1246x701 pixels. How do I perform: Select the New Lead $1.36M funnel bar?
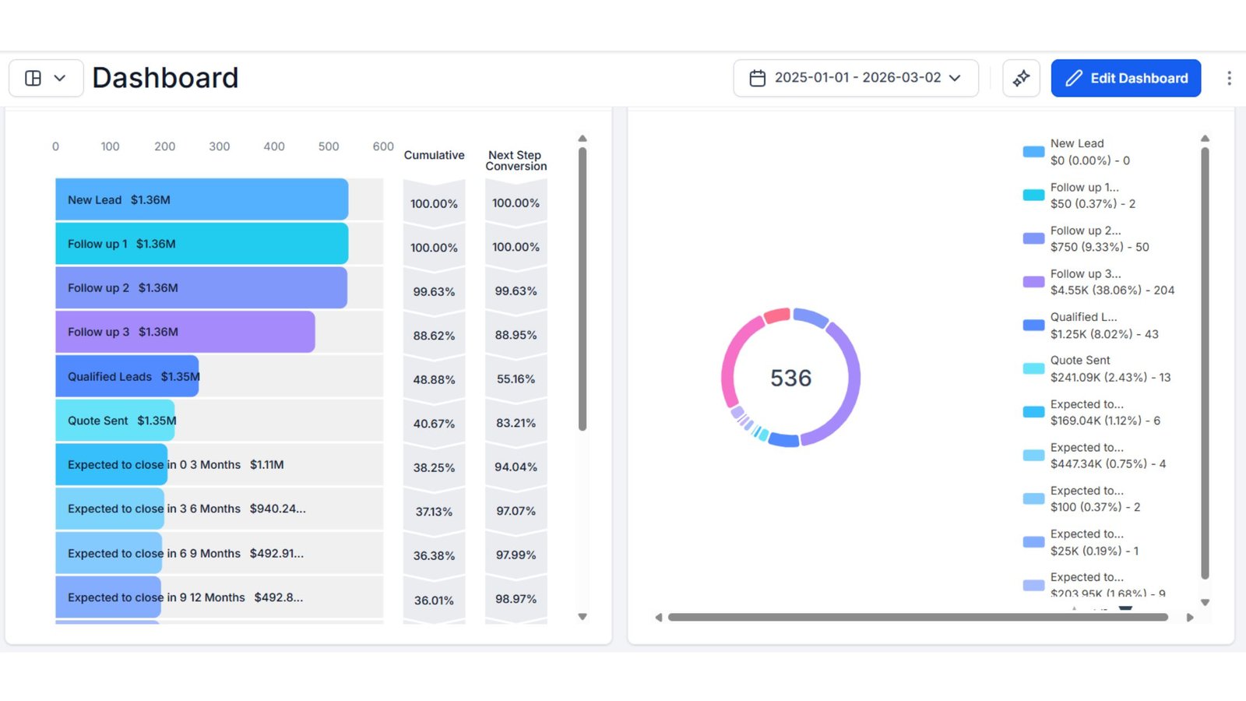(201, 200)
